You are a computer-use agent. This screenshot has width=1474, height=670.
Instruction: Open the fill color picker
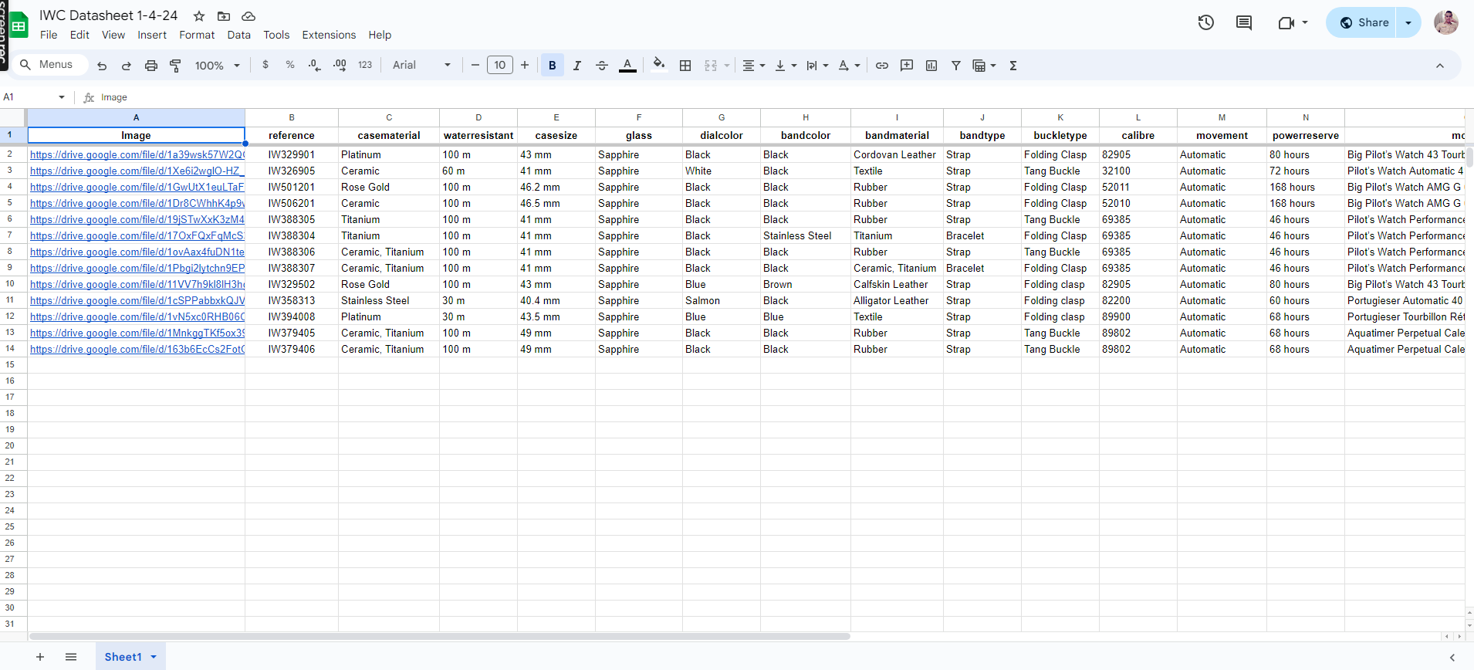(x=658, y=65)
